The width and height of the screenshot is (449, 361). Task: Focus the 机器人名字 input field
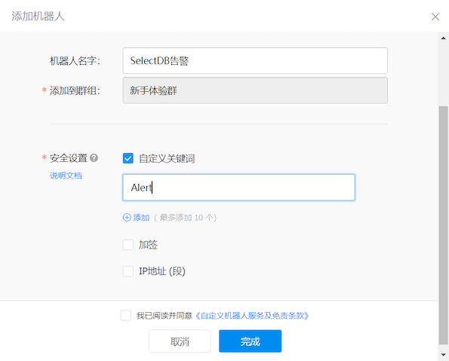tap(255, 60)
